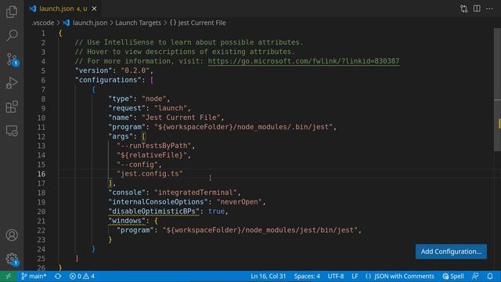Click the feedback icon in status bar

(x=475, y=277)
